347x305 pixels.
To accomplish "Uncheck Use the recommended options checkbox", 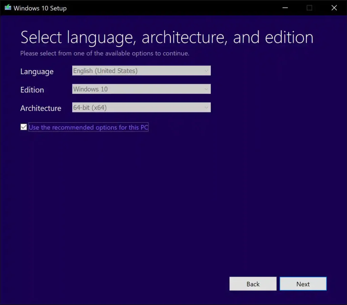I will (24, 127).
